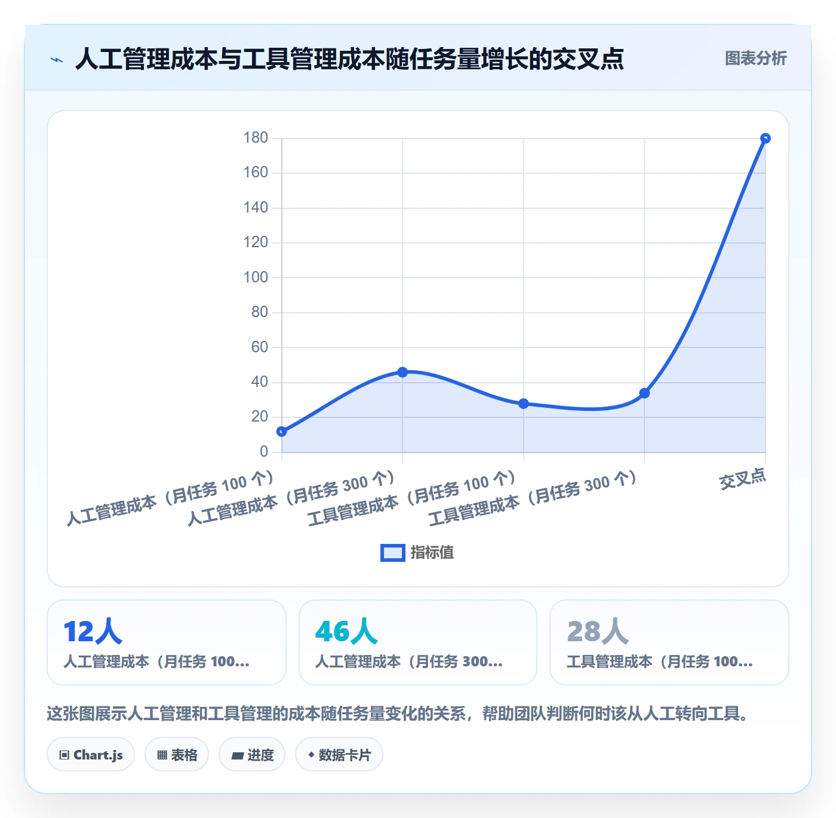Click the grid icon in 表格 tag
Viewport: 836px width, 818px height.
click(x=162, y=755)
